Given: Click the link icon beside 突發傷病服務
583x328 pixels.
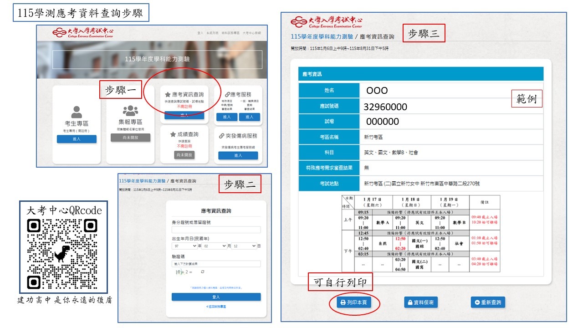Looking at the screenshot, I should pos(222,136).
